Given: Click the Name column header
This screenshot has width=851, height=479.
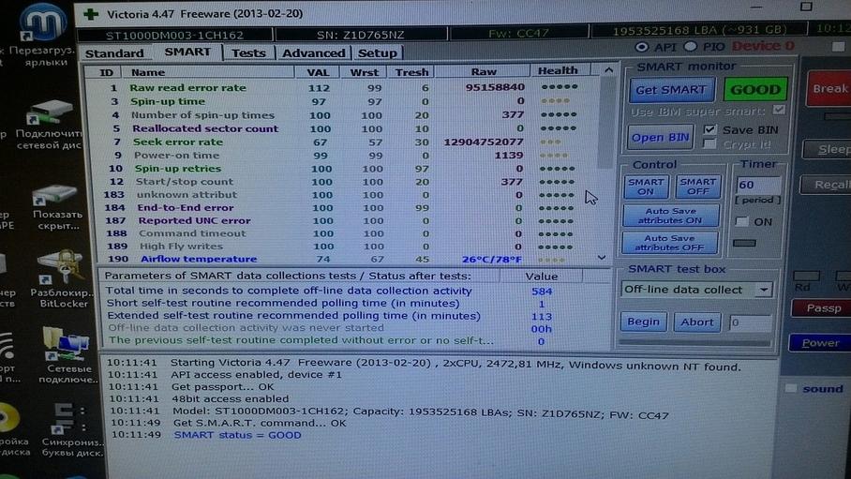Looking at the screenshot, I should point(208,72).
